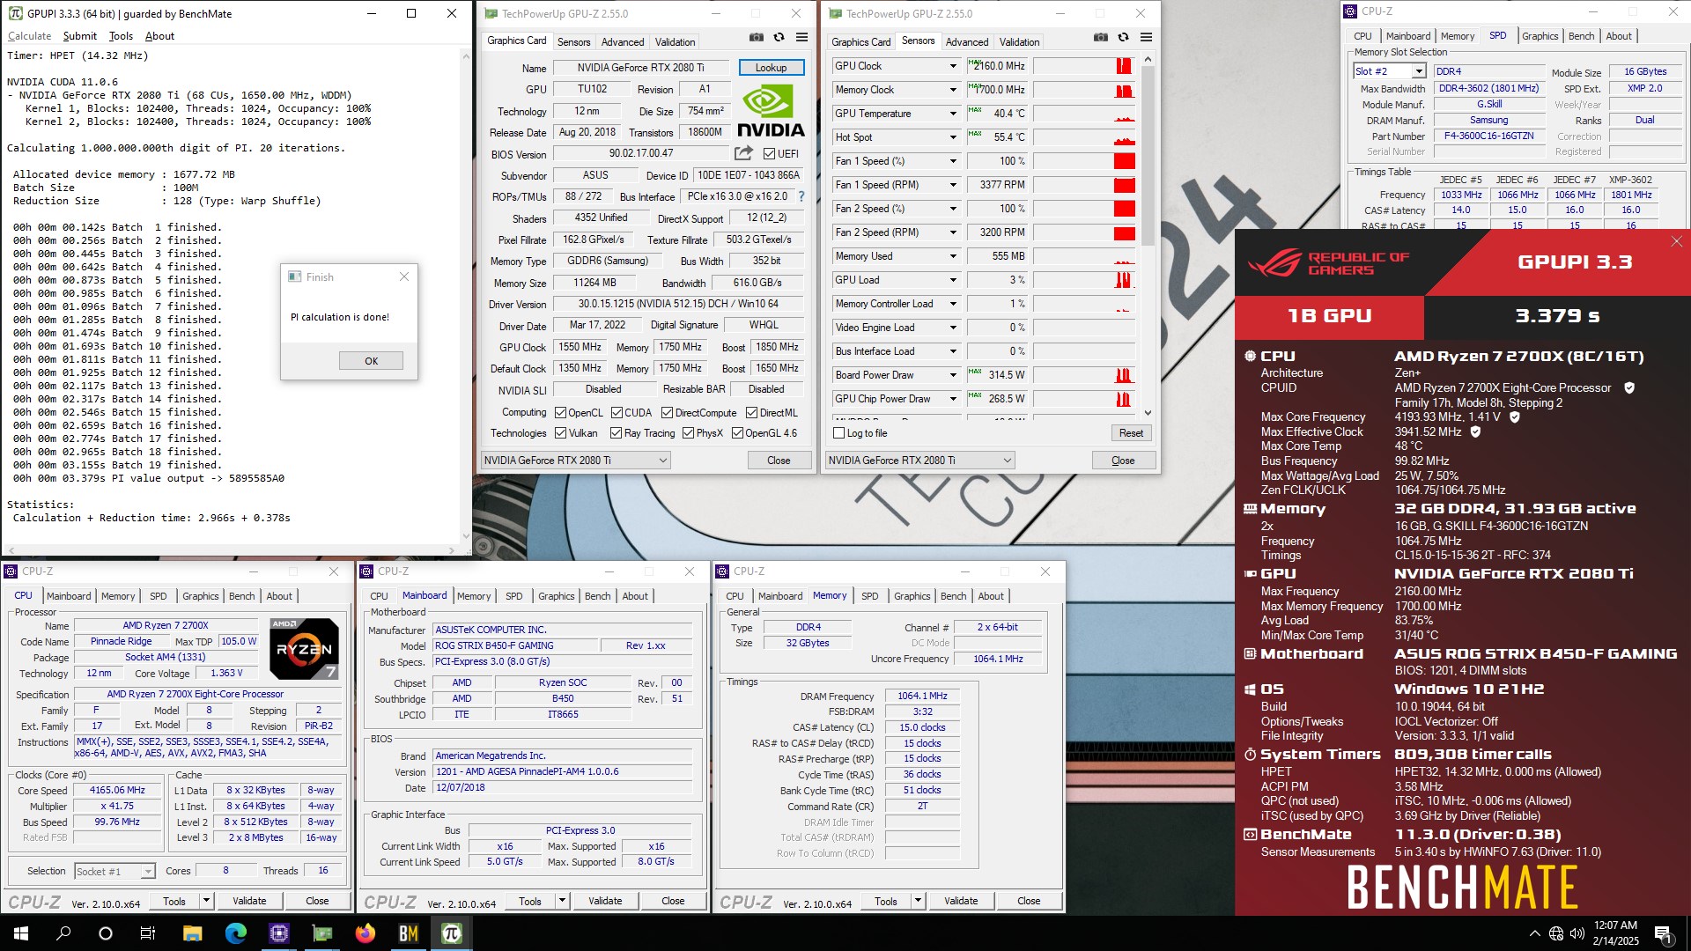
Task: Expand Memory Clock sensor dropdown
Action: (x=952, y=90)
